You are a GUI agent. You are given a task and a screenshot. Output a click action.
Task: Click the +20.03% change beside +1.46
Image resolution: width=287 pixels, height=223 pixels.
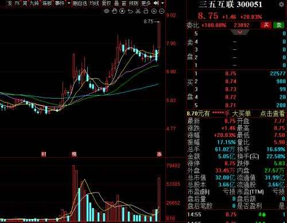251,17
